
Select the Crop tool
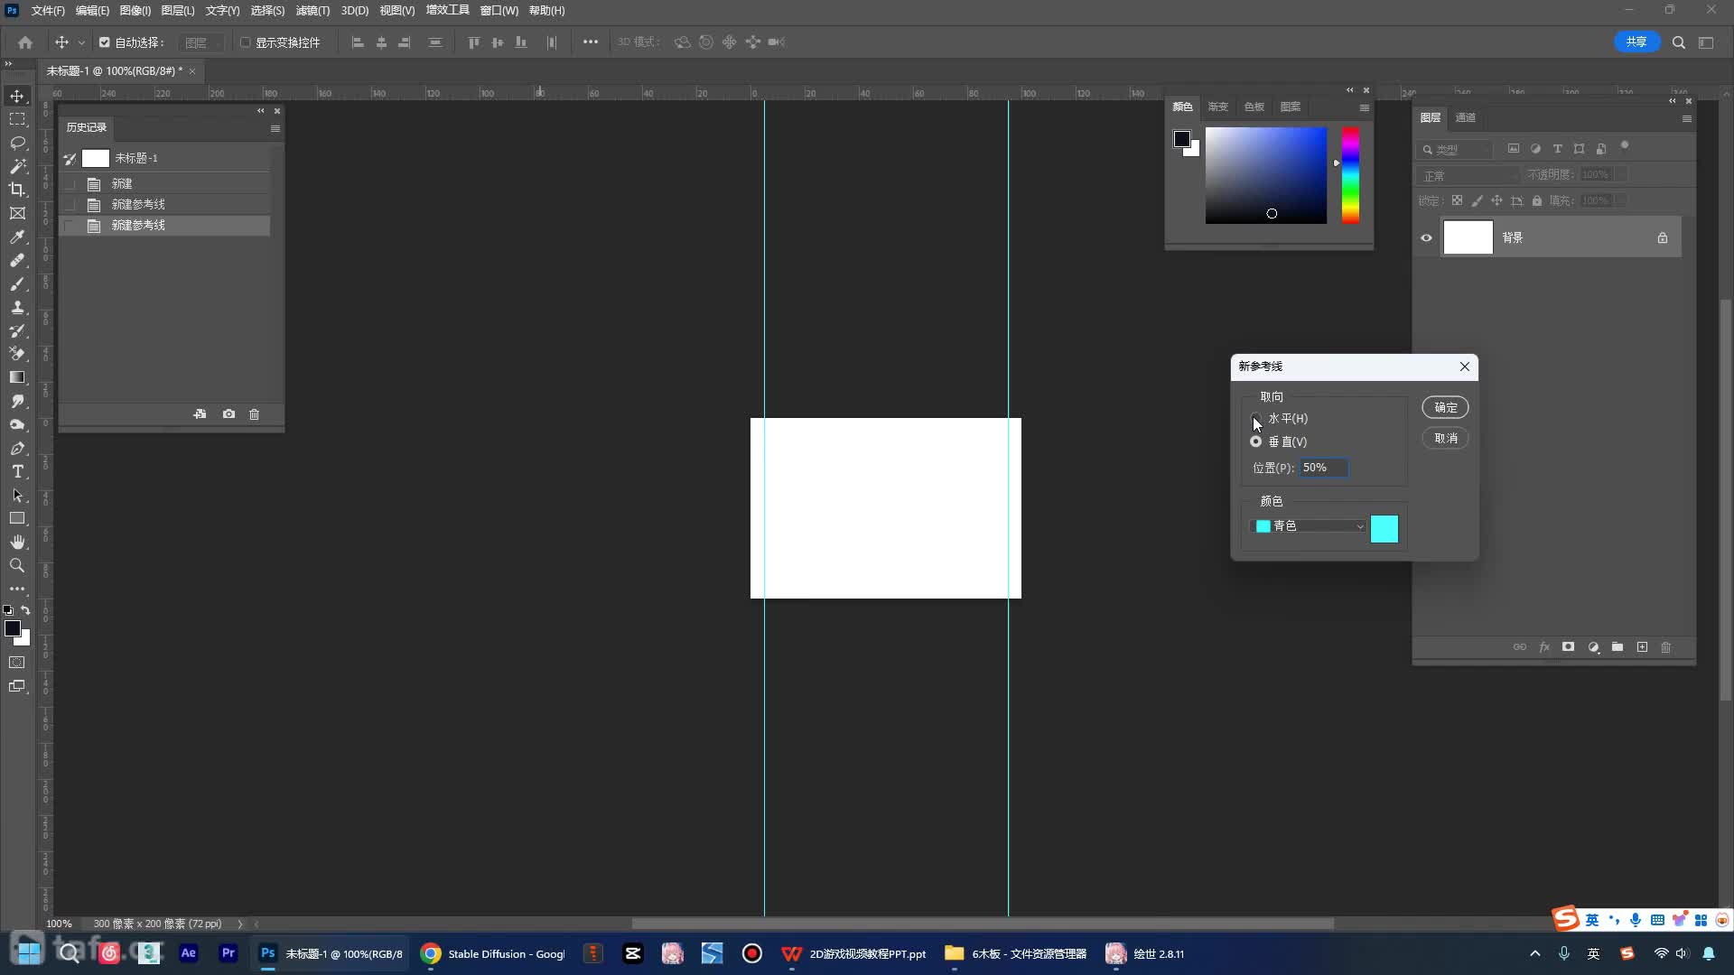click(17, 190)
